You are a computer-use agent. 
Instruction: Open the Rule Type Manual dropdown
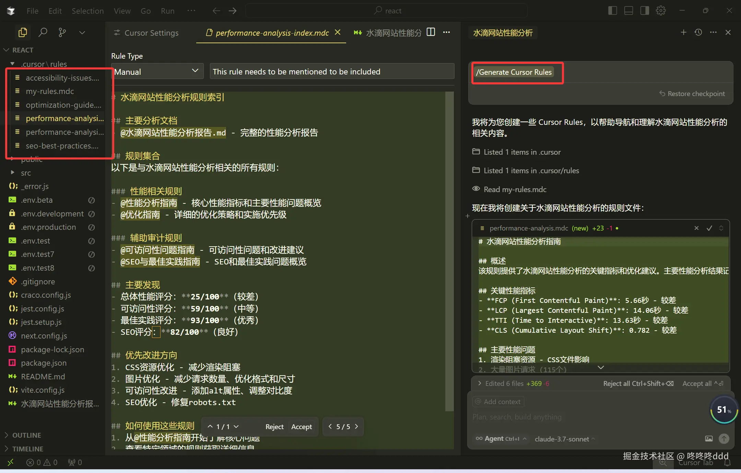click(157, 71)
